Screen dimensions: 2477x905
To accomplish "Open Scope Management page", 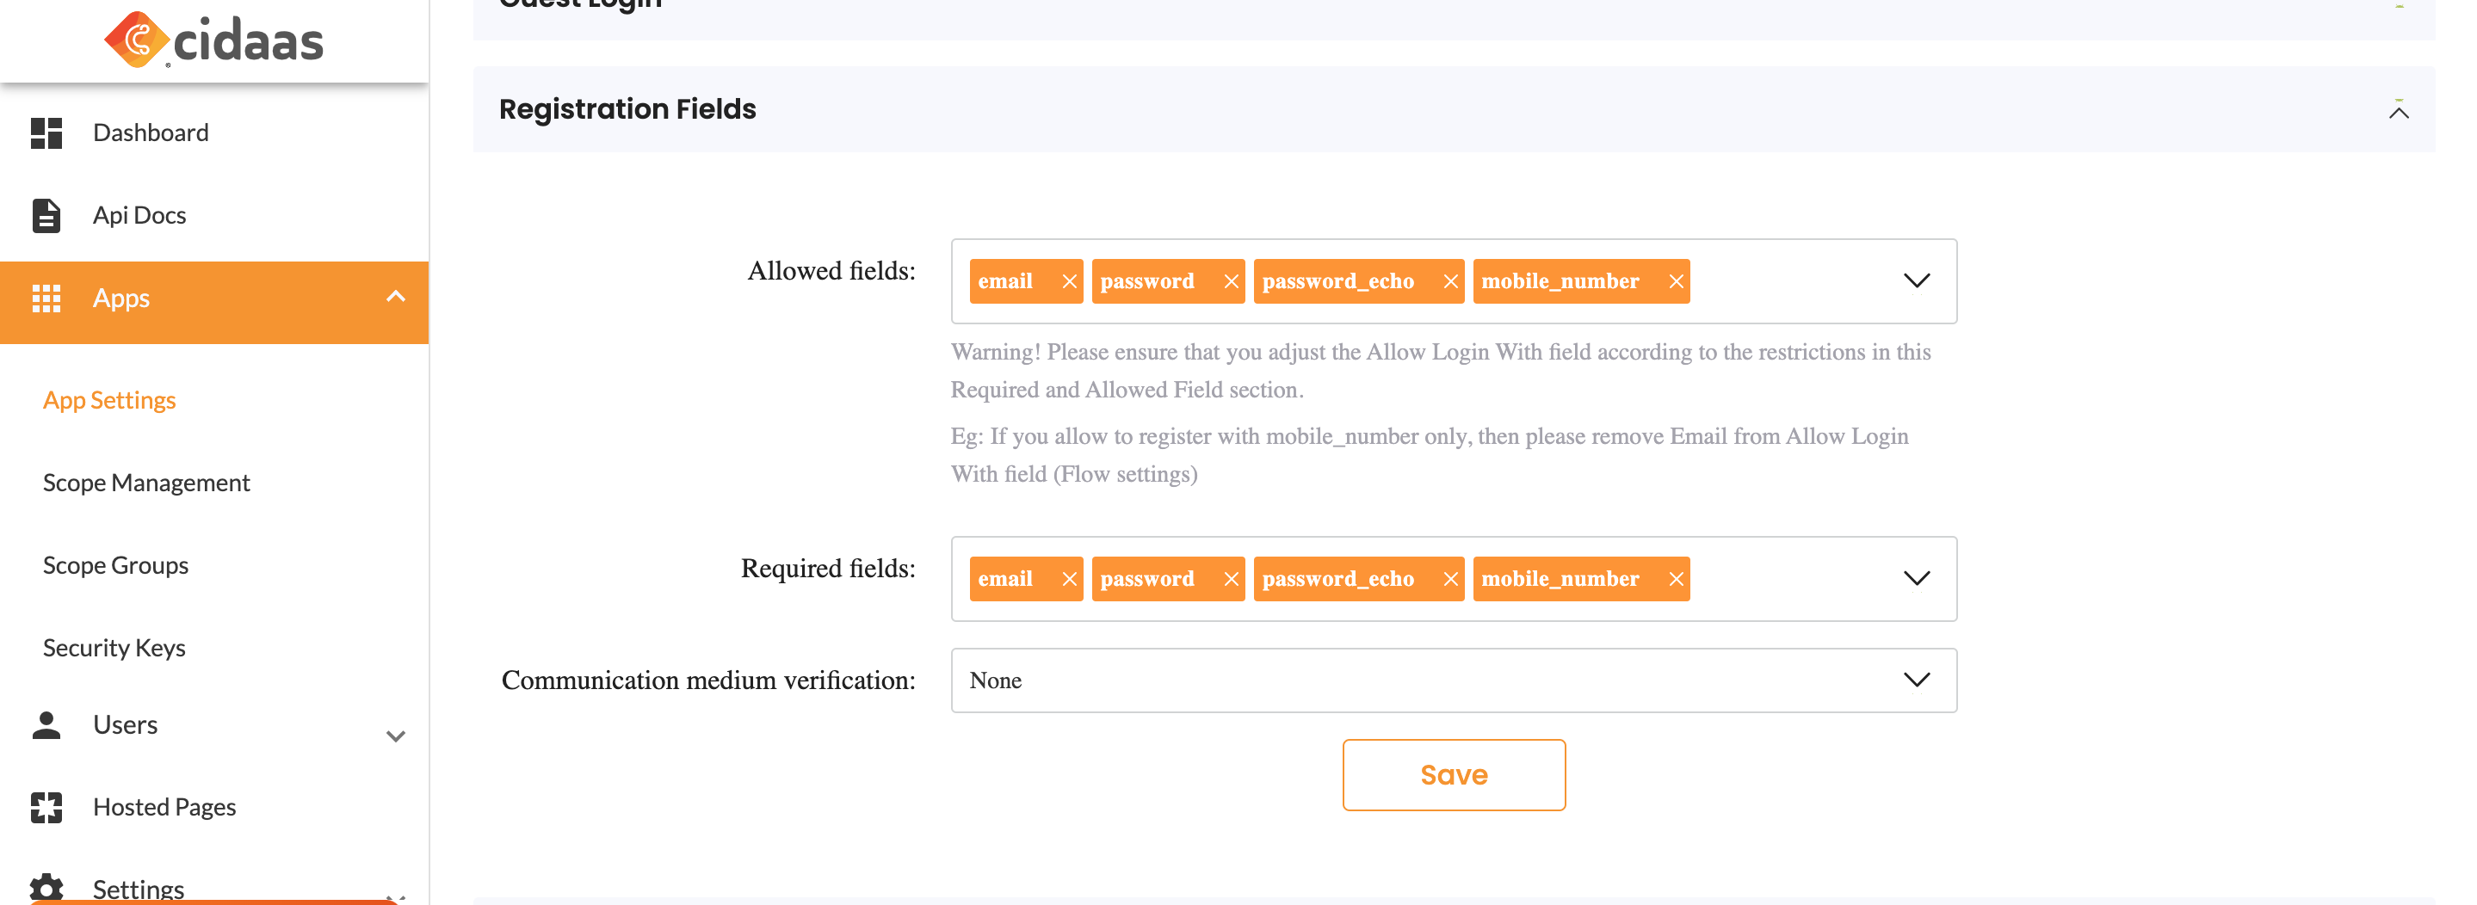I will (x=146, y=483).
